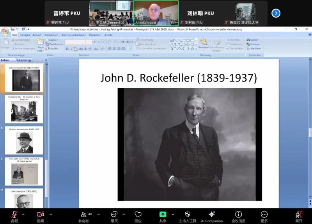Viewport: 312px width, 224px height.
Task: Unmute the microphone in the meeting toolbar
Action: tap(14, 214)
